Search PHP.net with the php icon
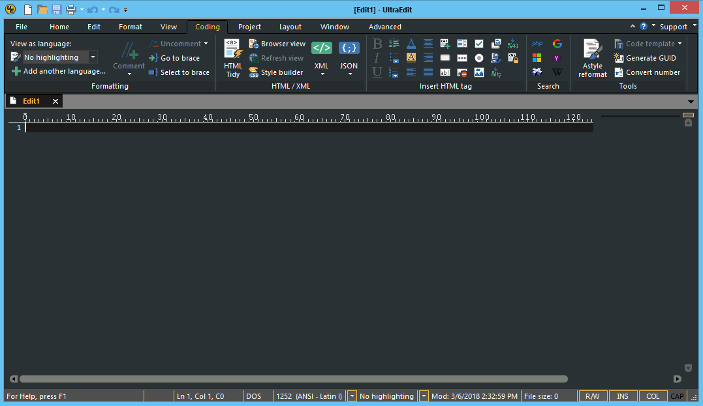The height and width of the screenshot is (406, 703). 537,44
